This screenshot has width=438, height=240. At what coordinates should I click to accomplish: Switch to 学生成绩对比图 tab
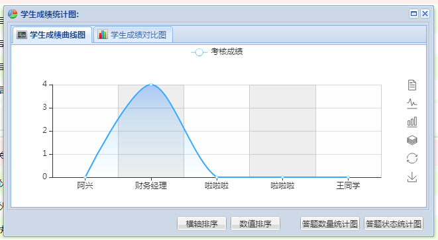click(133, 35)
